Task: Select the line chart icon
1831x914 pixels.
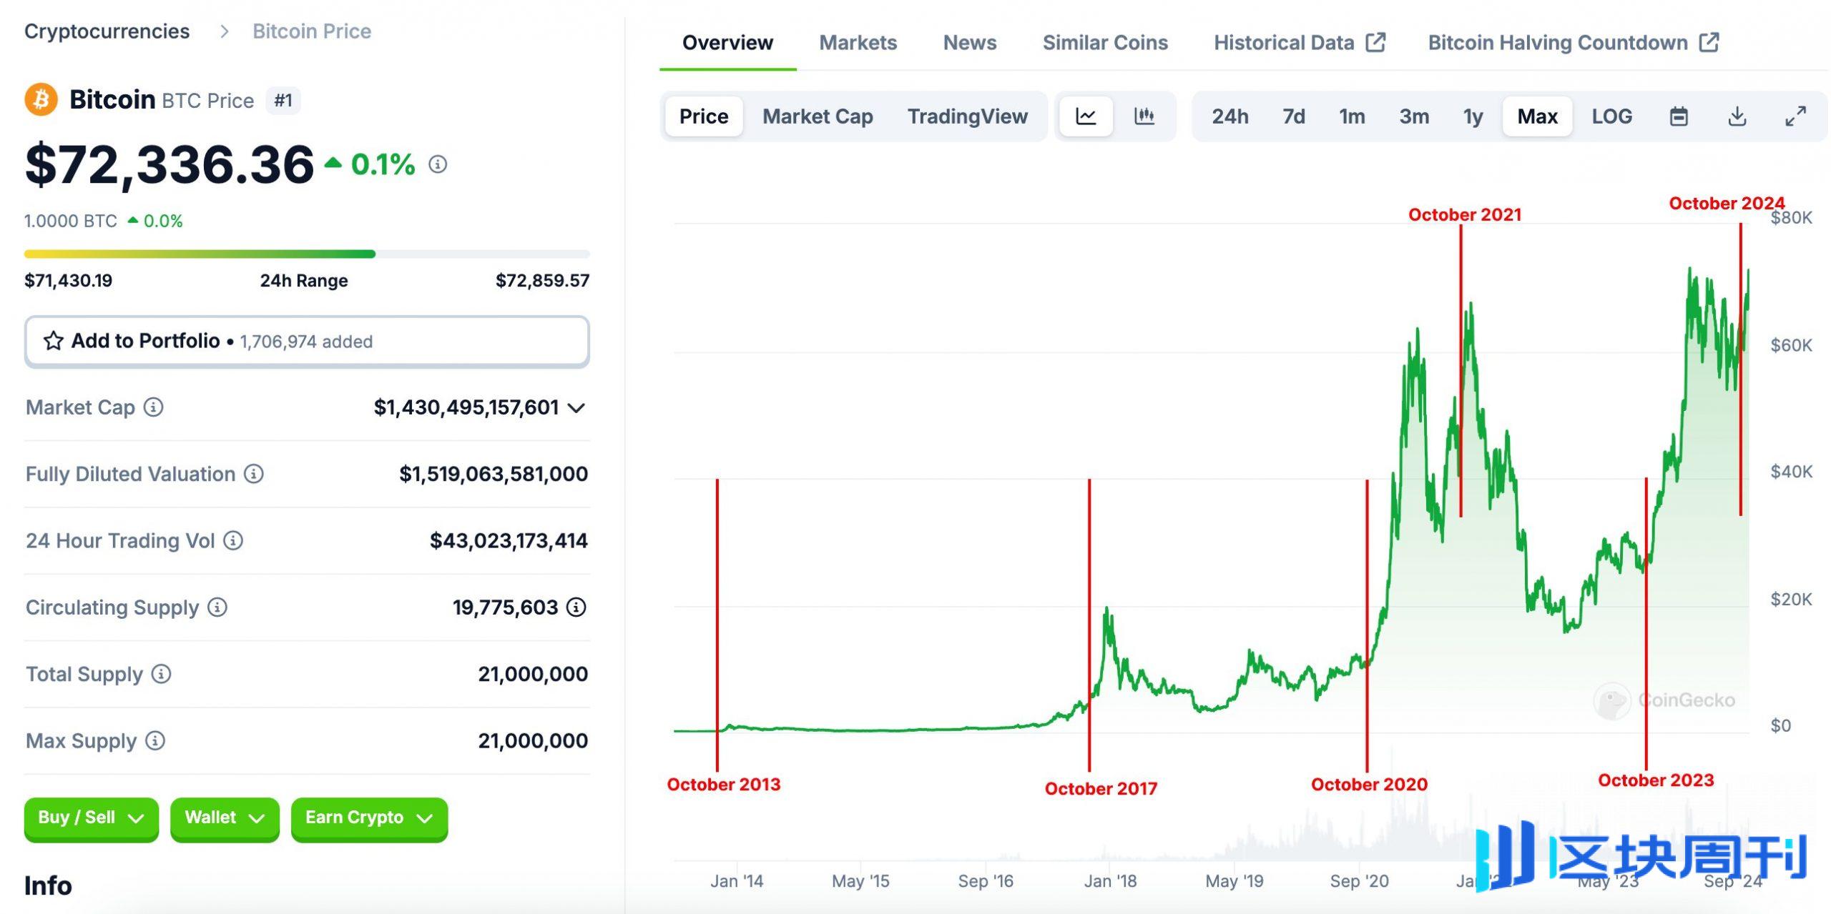Action: [1086, 116]
